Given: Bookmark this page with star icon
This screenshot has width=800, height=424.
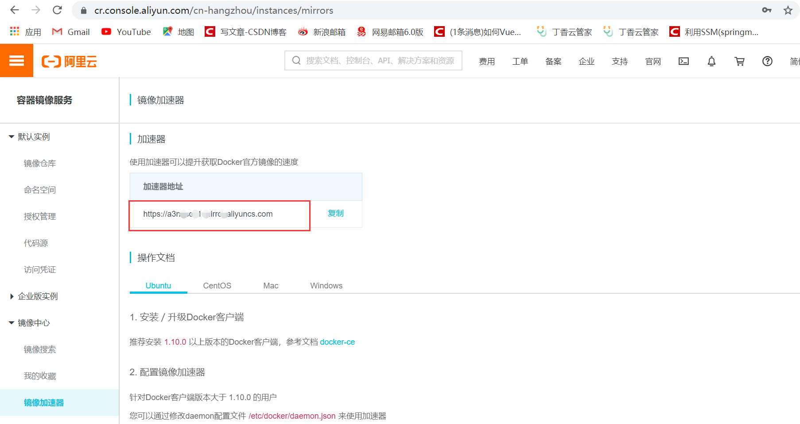Looking at the screenshot, I should pos(788,10).
